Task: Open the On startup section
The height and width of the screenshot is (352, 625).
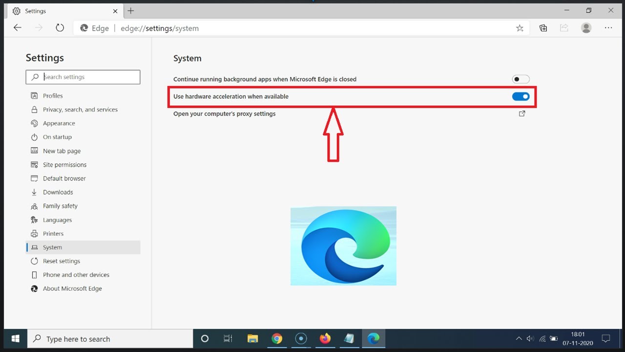Action: (x=83, y=137)
